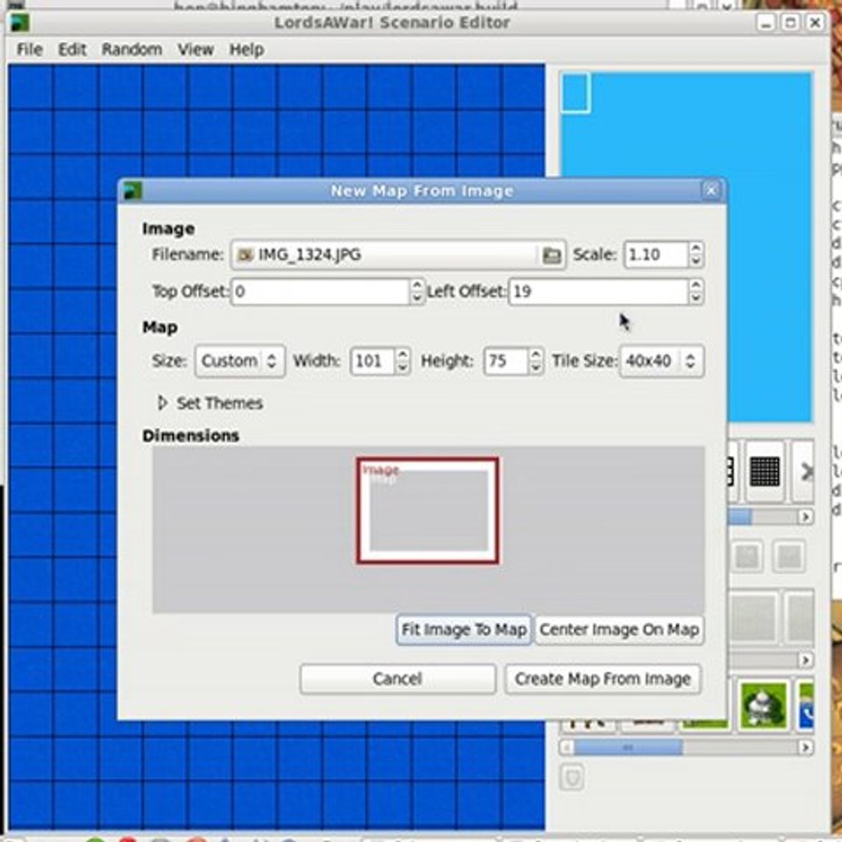842x842 pixels.
Task: Click the bottom palette scrollbar left arrow
Action: click(566, 747)
